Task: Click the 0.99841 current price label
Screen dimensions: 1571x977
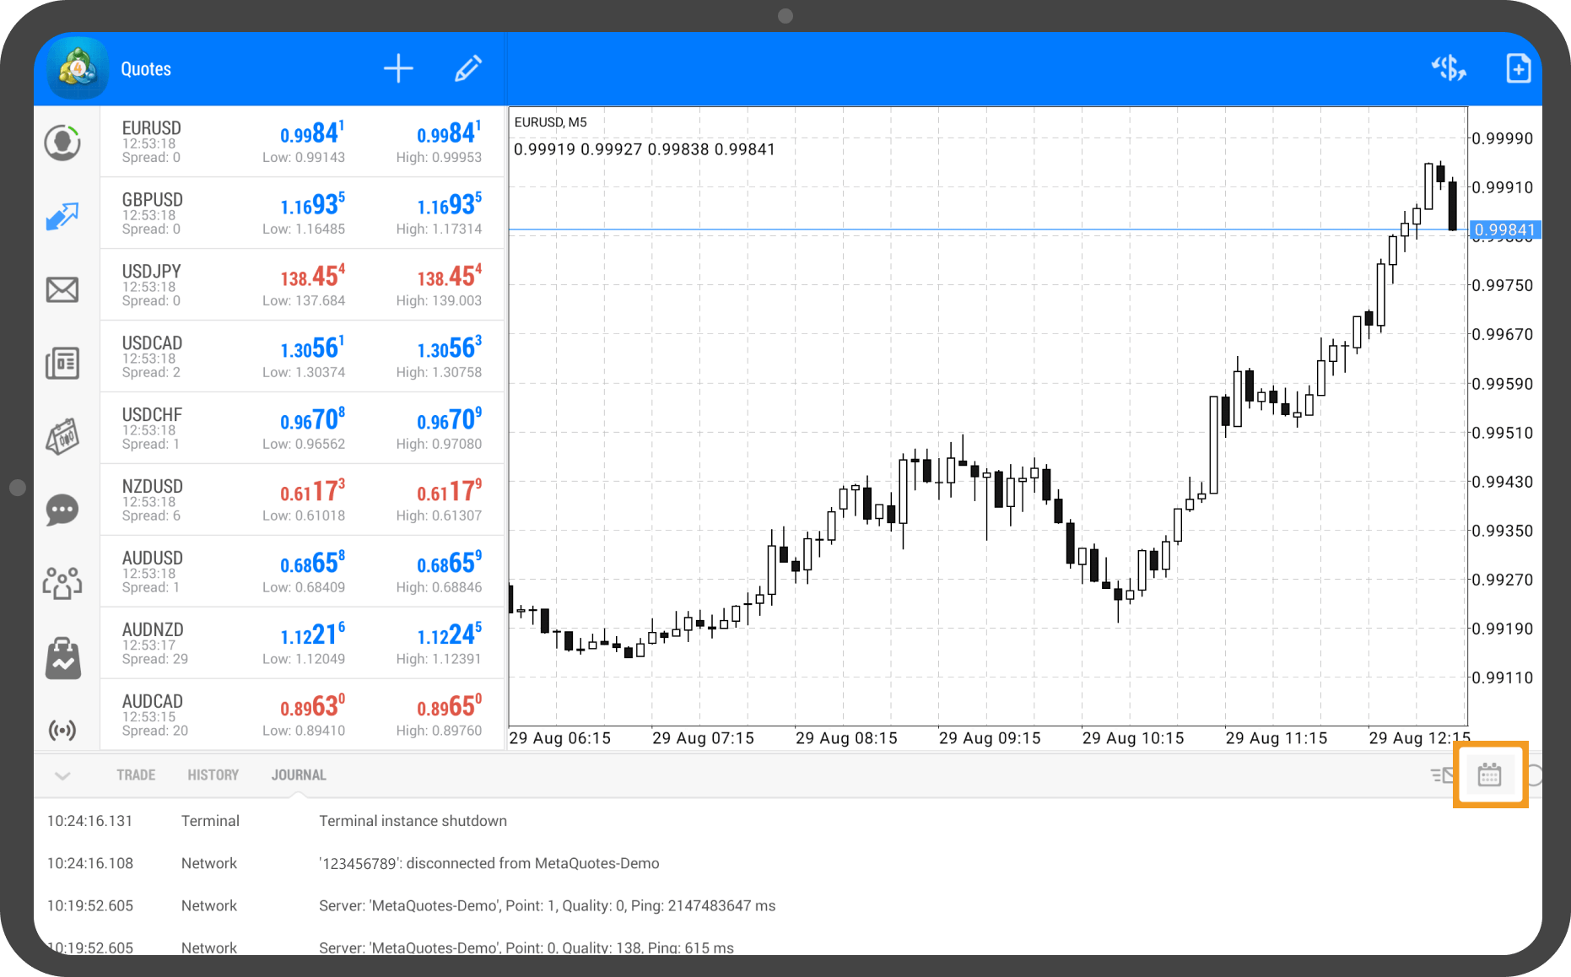Action: (1504, 229)
